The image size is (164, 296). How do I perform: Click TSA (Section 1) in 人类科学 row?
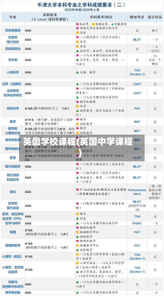point(137,72)
